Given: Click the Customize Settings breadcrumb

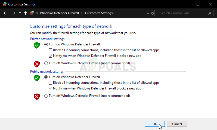Looking at the screenshot, I should click(x=99, y=13).
